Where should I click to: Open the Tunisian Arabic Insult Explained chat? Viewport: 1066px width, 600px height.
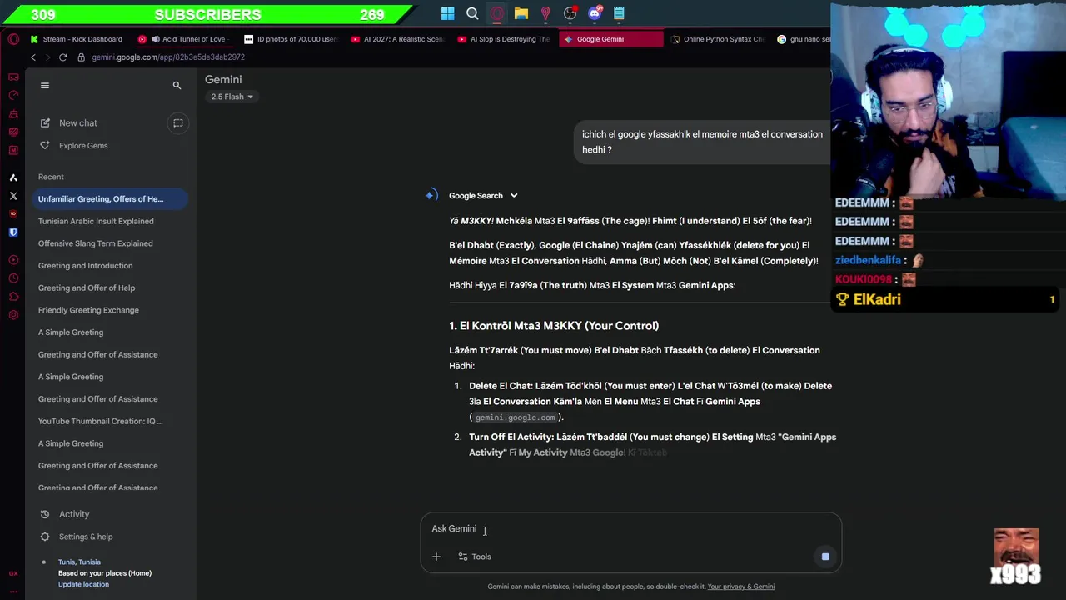96,221
